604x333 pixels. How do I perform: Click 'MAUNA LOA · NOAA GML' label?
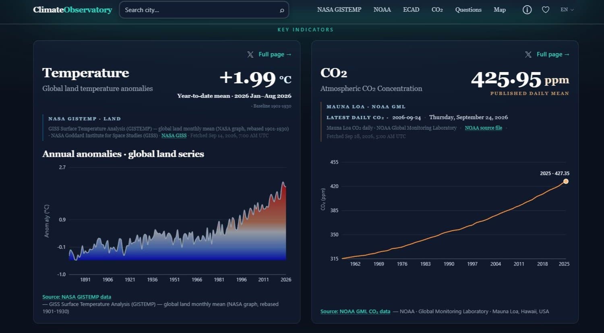366,107
